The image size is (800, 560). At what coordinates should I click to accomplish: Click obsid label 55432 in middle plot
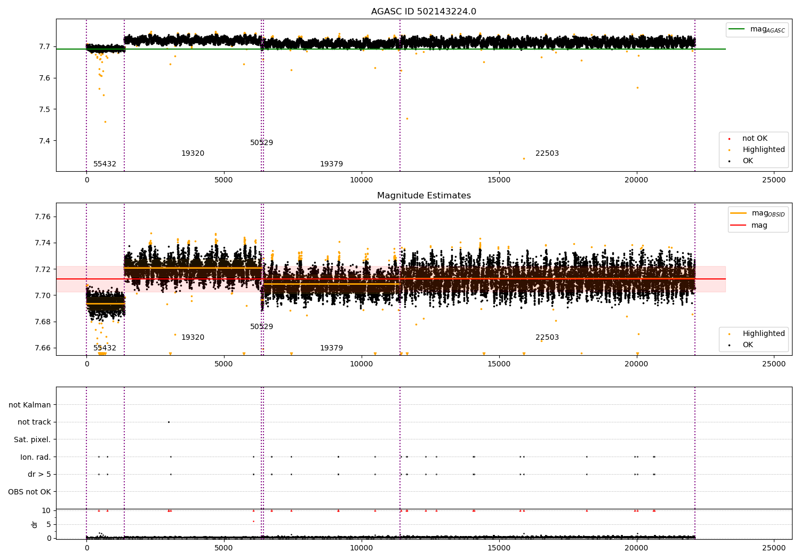point(105,348)
